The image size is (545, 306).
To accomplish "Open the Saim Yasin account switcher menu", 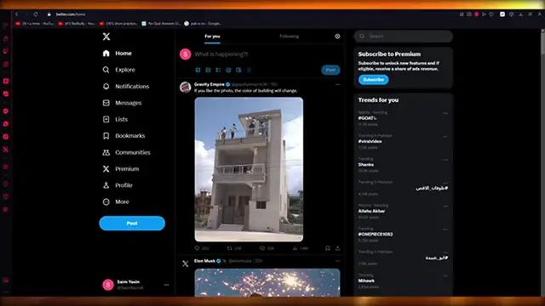I will pyautogui.click(x=135, y=285).
